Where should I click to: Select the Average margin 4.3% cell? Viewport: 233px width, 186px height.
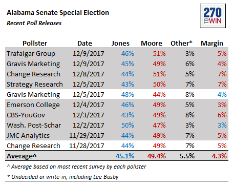click(x=219, y=156)
